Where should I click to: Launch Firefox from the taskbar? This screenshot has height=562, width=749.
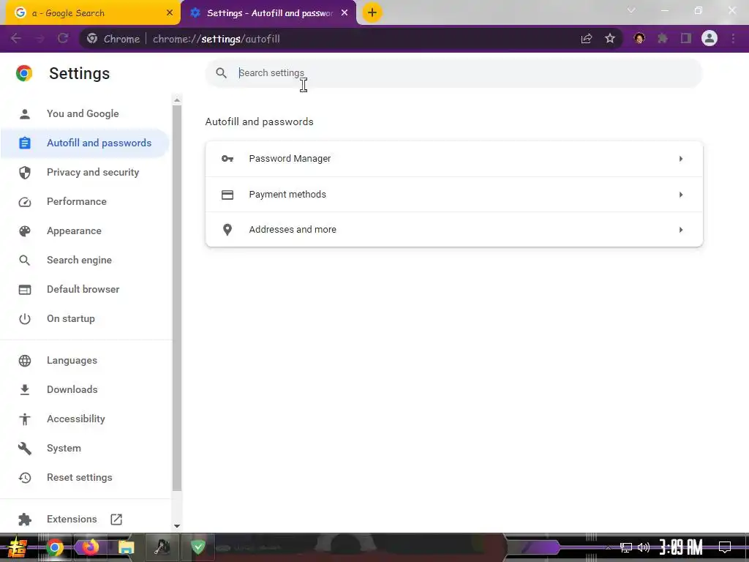click(90, 547)
